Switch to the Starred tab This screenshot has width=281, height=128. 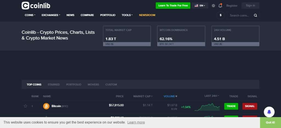pos(54,85)
